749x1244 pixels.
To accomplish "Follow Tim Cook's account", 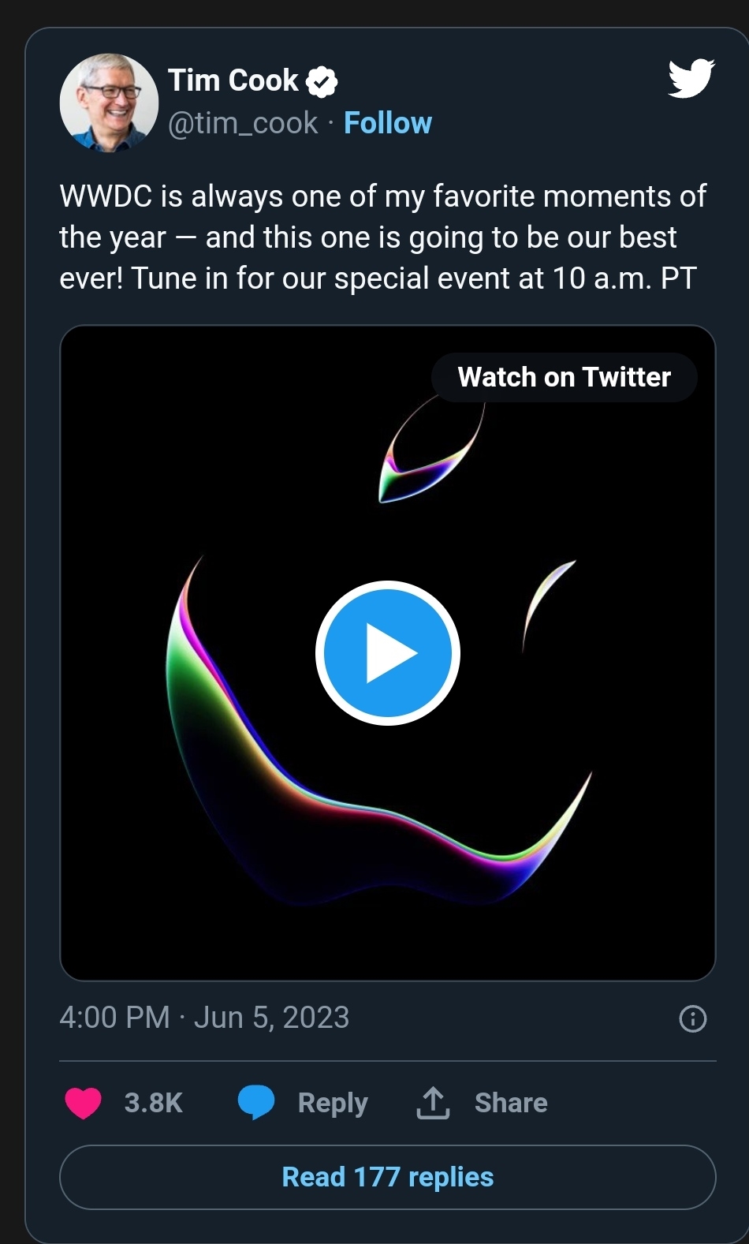I will click(x=388, y=123).
